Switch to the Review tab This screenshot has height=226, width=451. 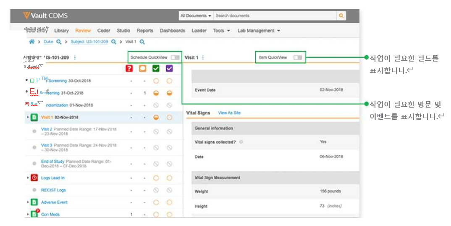click(83, 31)
